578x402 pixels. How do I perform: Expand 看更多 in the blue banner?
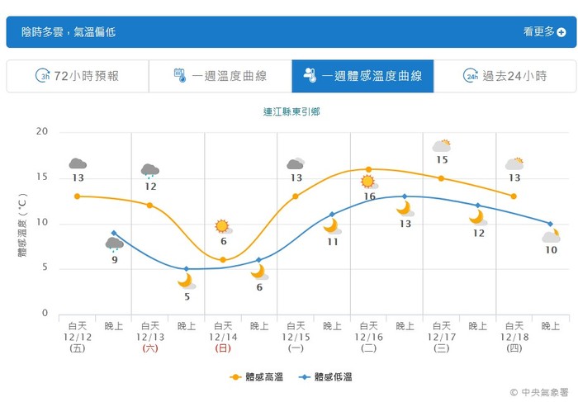pos(544,32)
